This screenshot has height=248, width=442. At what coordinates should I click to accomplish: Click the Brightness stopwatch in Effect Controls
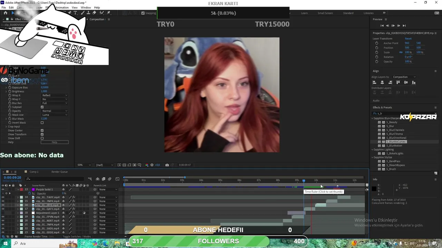(10, 91)
